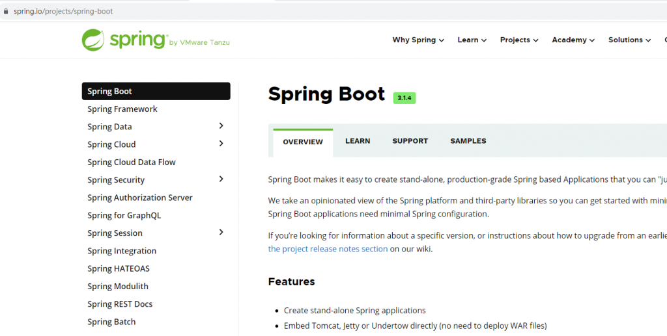This screenshot has height=336, width=667.
Task: Switch to the SAMPLES tab
Action: pyautogui.click(x=468, y=141)
